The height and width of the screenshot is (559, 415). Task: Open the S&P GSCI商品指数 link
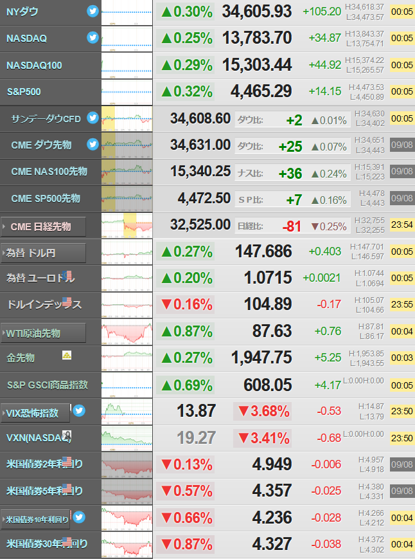coord(48,385)
